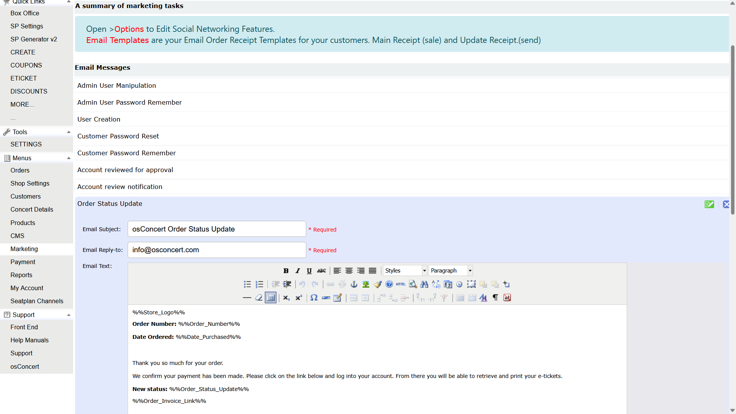The image size is (736, 414).
Task: Preview the email with the magnifier page icon
Action: click(x=413, y=284)
